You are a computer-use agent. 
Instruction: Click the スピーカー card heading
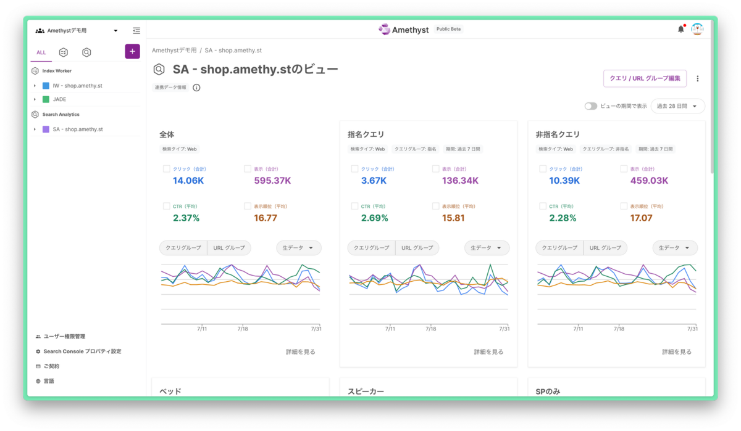pyautogui.click(x=366, y=392)
